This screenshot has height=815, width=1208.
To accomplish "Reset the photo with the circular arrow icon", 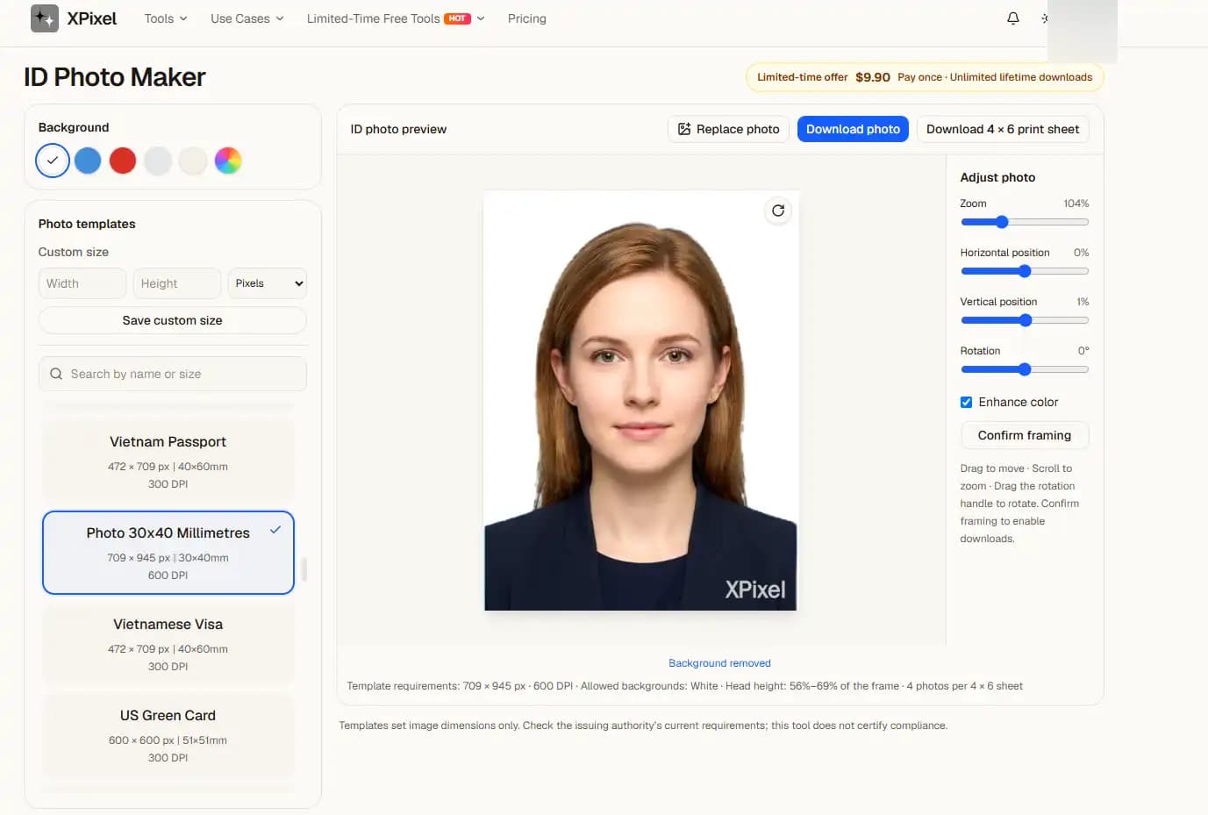I will pos(778,211).
